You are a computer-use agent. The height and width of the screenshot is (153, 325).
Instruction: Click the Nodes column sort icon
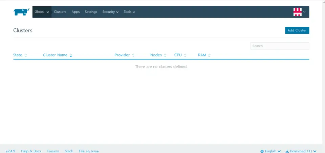point(165,55)
